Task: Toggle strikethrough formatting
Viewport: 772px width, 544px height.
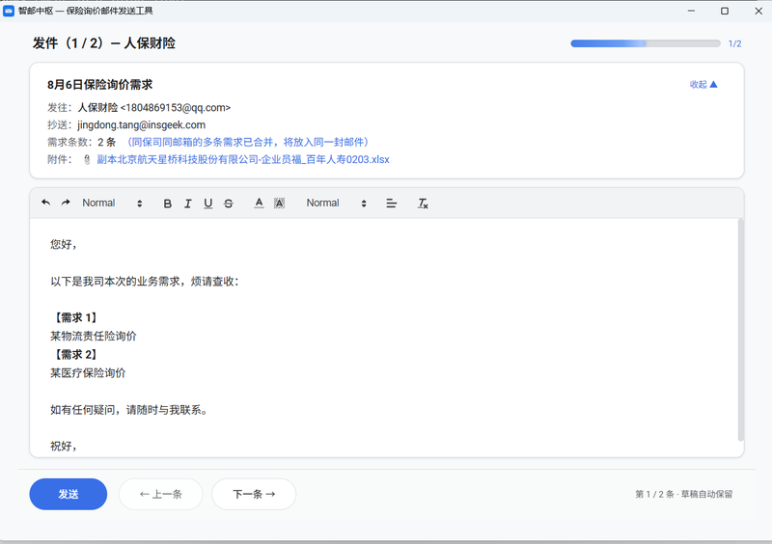Action: [229, 204]
